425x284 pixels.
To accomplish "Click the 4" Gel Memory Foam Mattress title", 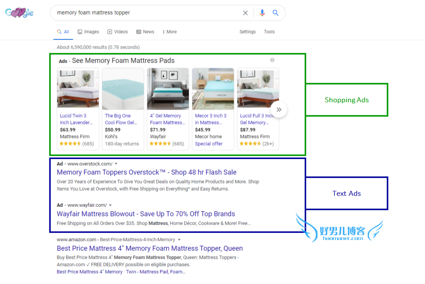I will 168,119.
